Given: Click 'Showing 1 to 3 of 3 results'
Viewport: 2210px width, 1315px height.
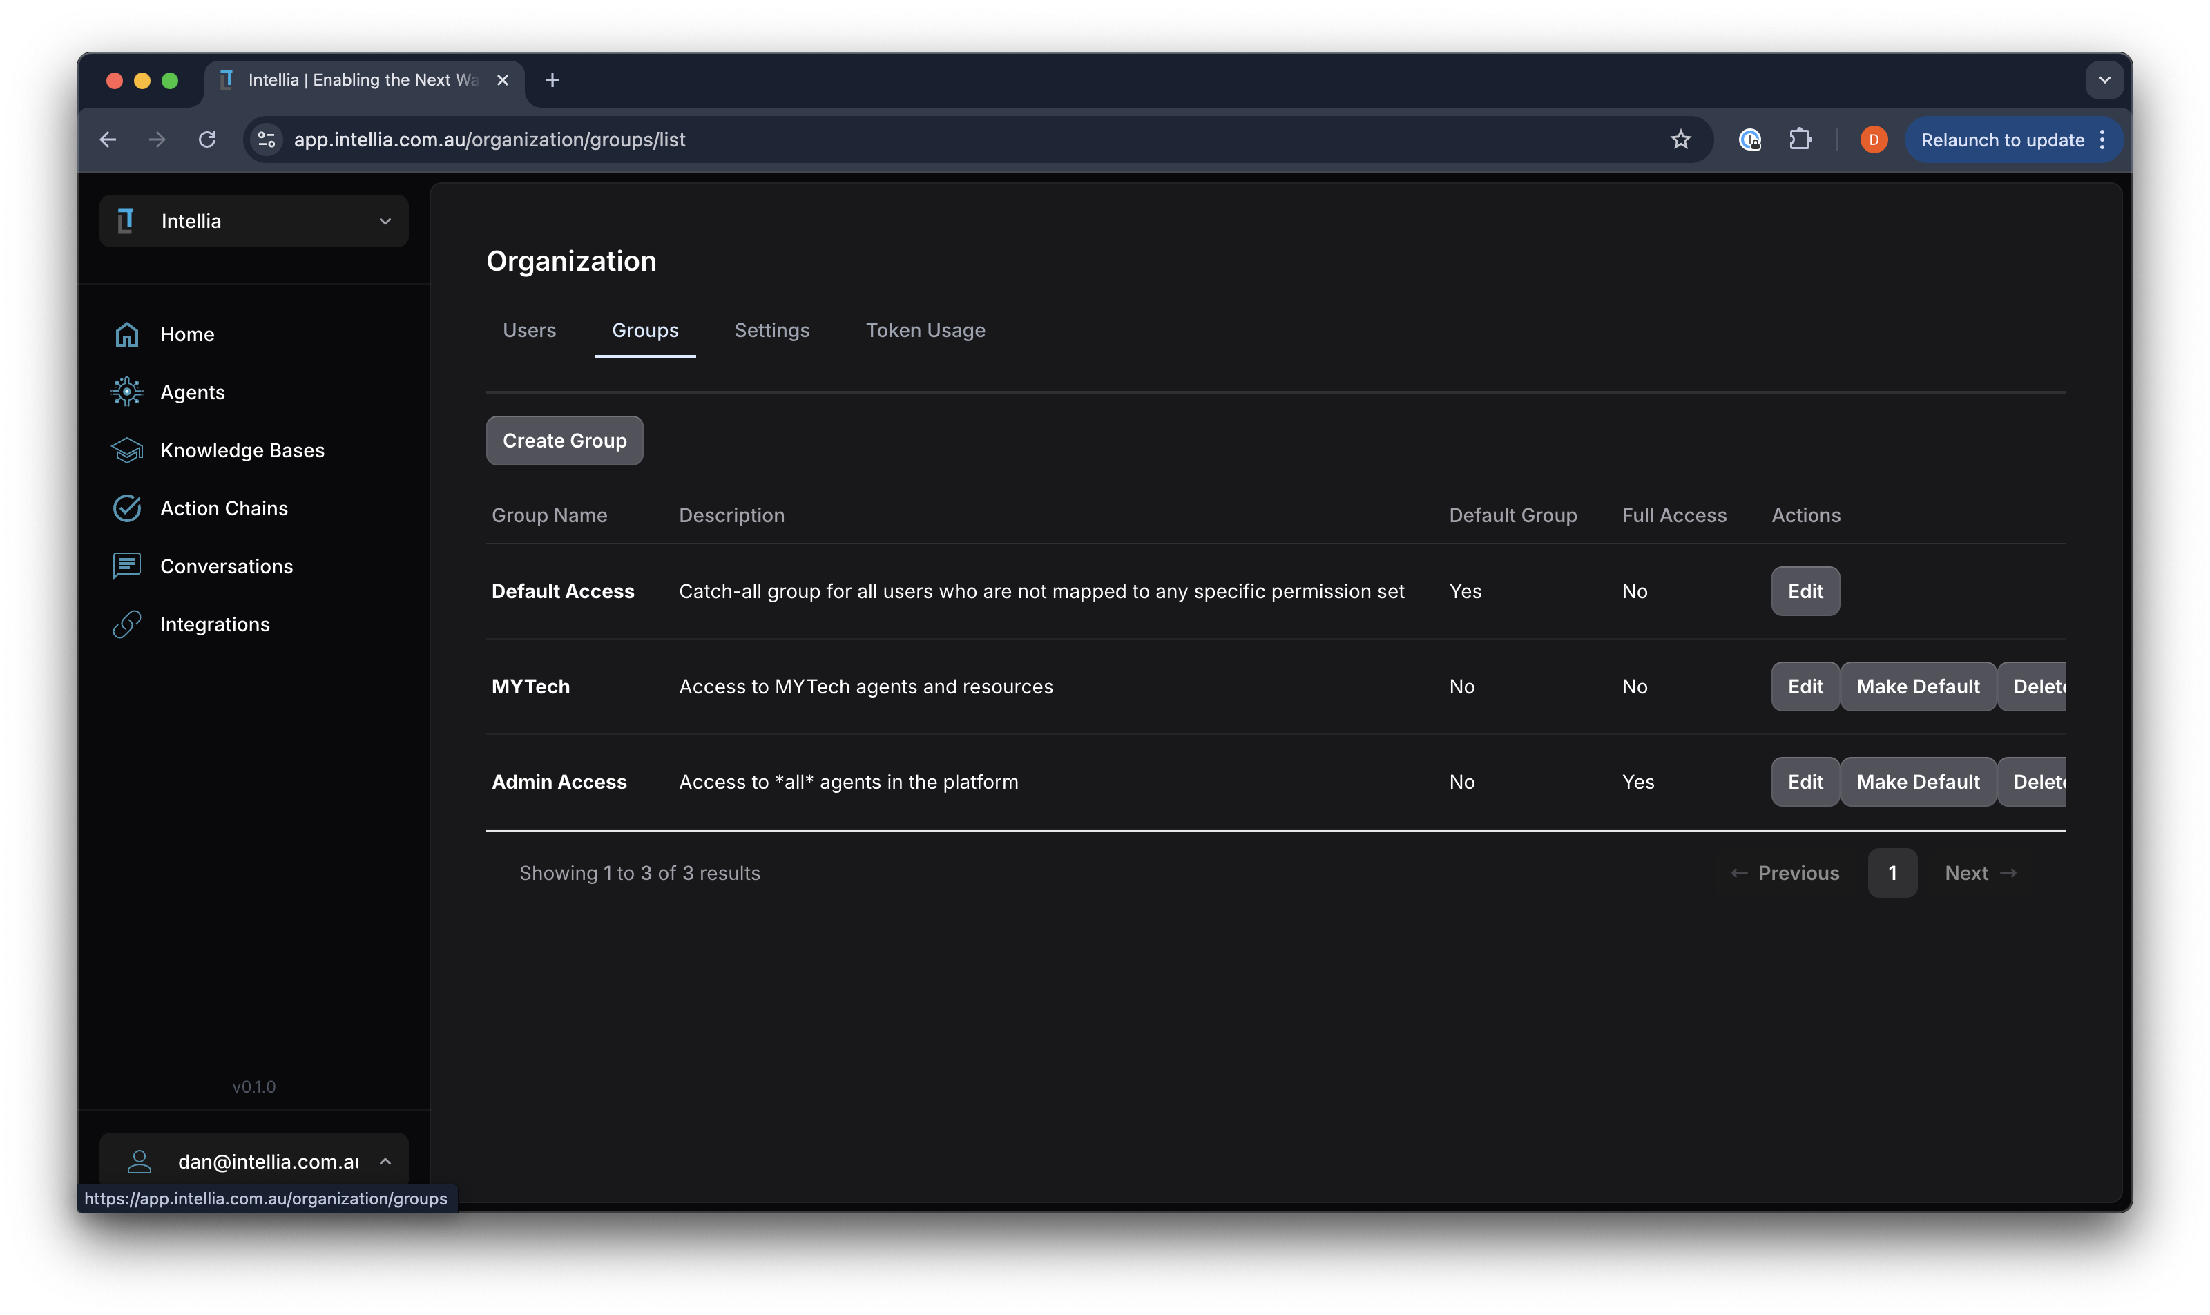Looking at the screenshot, I should (x=640, y=873).
